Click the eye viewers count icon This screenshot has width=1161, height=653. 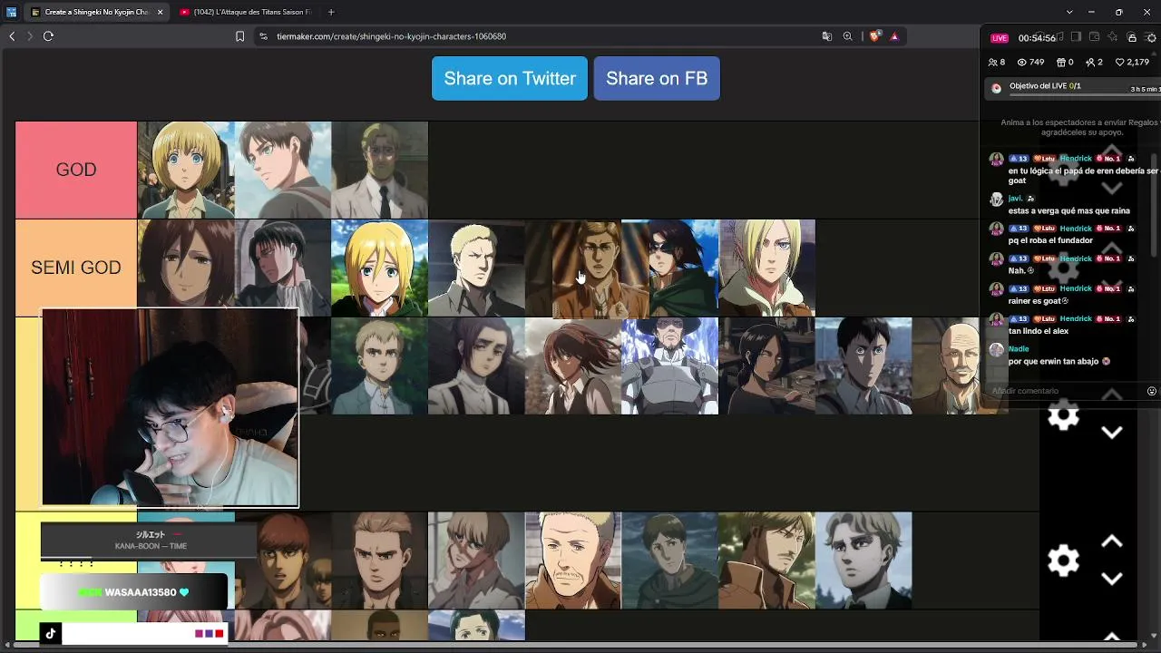1022,63
